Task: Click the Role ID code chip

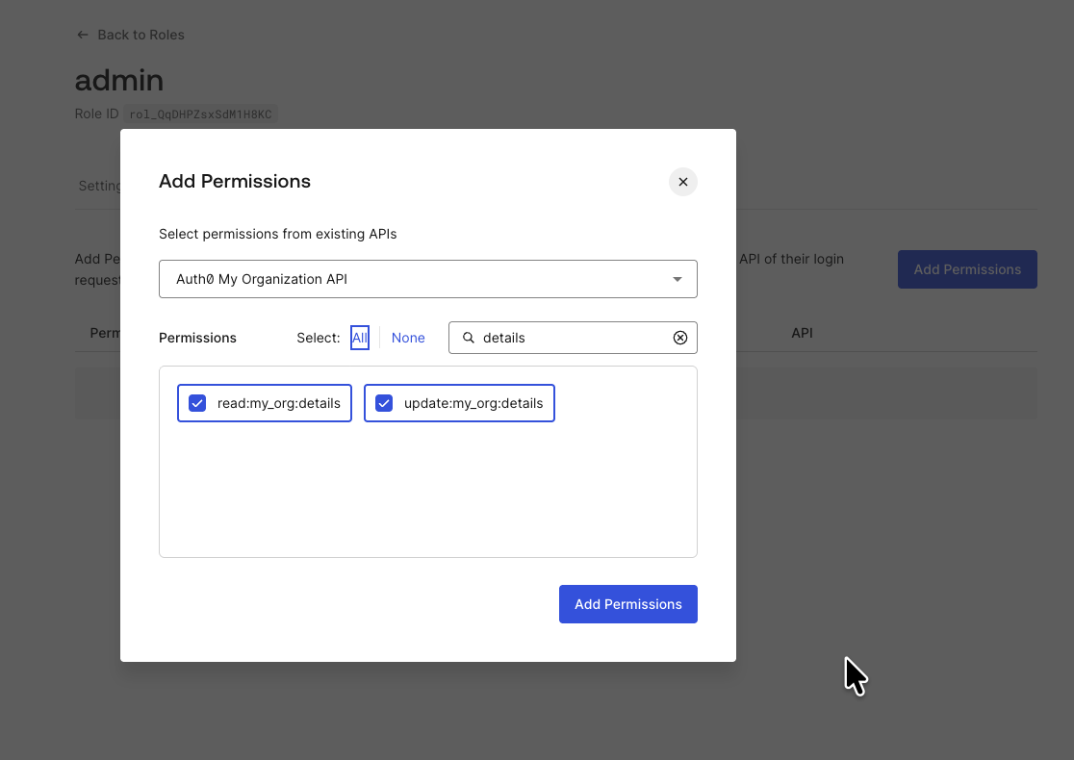Action: 200,114
